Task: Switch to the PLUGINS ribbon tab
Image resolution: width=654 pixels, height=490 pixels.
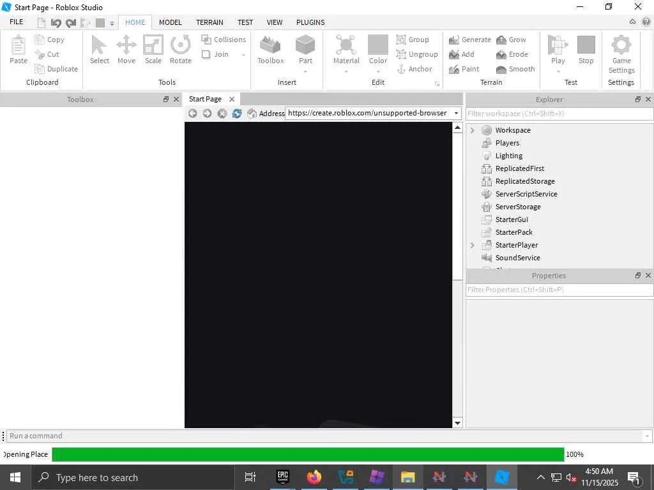Action: [310, 22]
